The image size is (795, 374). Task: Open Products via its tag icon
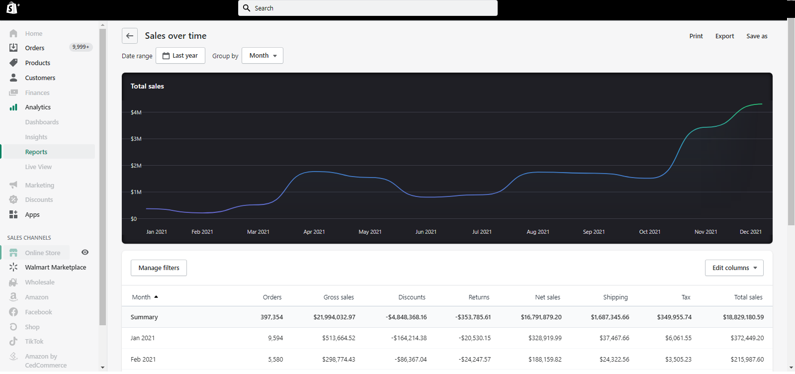[x=13, y=63]
